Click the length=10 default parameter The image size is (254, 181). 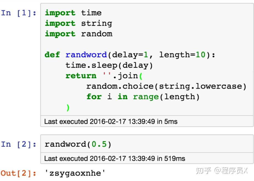pos(183,55)
